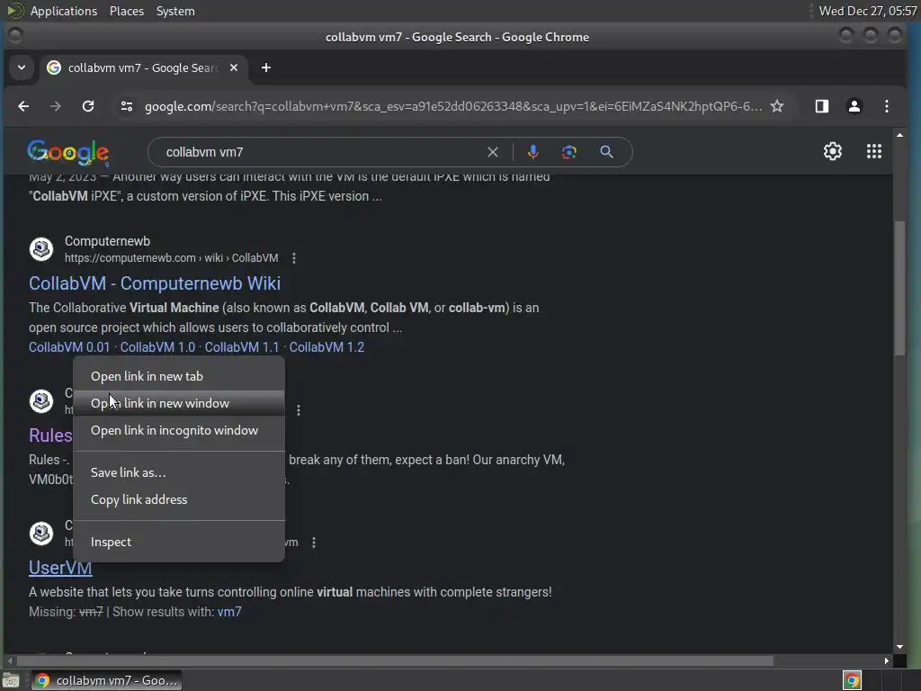This screenshot has height=691, width=921.
Task: Click the Computernewb favicon above wiki result
Action: point(41,249)
